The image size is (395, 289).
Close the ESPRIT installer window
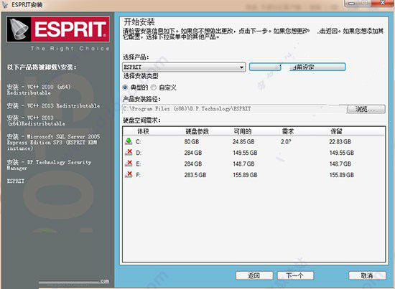382,3
